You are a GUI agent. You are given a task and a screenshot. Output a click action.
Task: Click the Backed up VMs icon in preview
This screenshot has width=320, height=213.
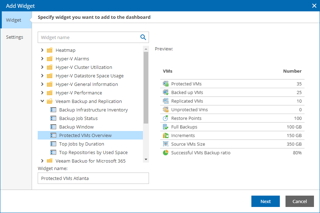[165, 92]
